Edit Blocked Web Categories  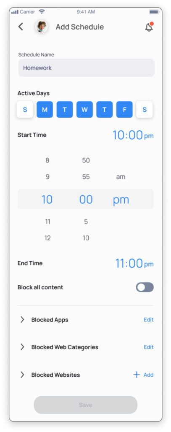pyautogui.click(x=149, y=347)
